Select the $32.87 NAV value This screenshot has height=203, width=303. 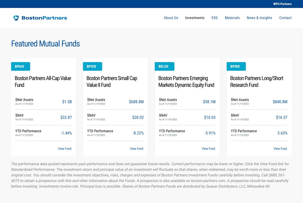tap(66, 117)
